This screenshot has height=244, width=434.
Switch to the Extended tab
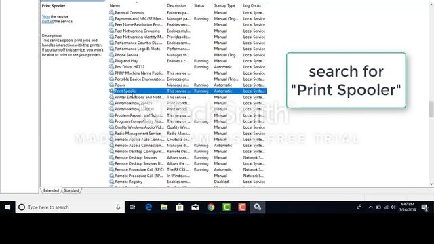click(x=51, y=190)
